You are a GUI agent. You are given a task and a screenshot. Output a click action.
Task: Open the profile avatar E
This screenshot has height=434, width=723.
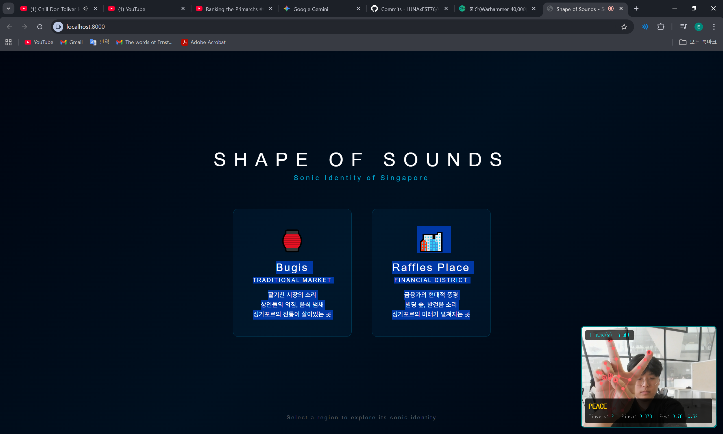pyautogui.click(x=698, y=26)
